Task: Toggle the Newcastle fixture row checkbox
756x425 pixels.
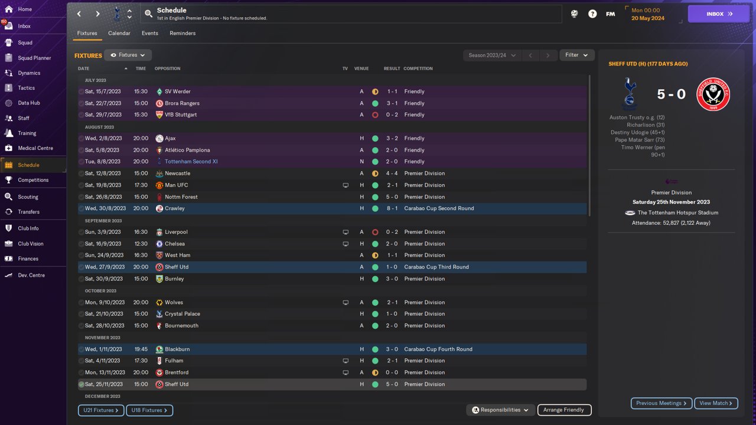Action: 82,174
